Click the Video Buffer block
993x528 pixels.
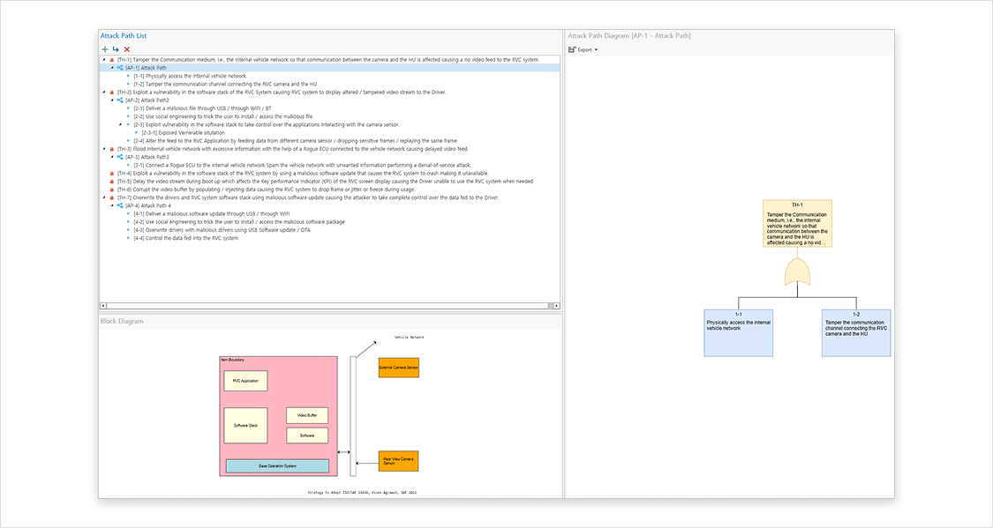307,415
